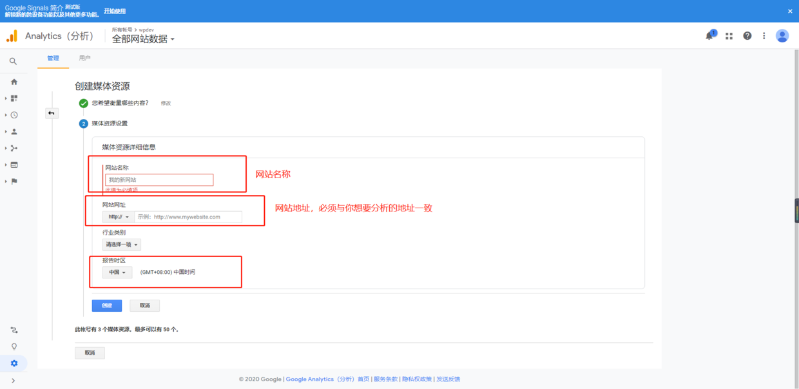The height and width of the screenshot is (389, 799).
Task: Open Behavior reports card icon
Action: [14, 165]
